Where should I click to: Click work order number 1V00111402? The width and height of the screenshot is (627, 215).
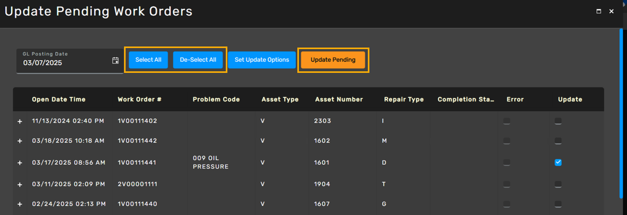pyautogui.click(x=137, y=121)
